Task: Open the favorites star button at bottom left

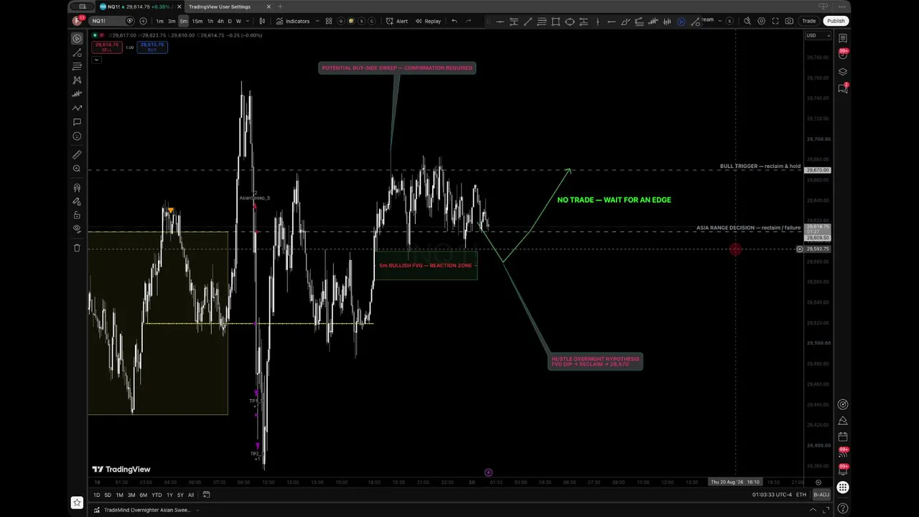Action: coord(77,503)
